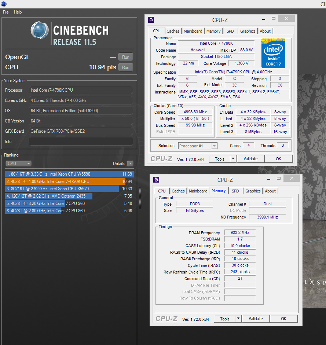Switch to About tab in top CPU-Z window
Screen dimensions: 326x345
coord(265,31)
